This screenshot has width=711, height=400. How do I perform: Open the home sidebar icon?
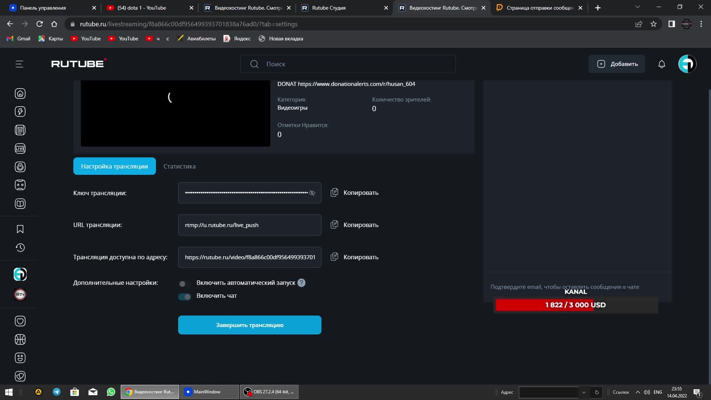point(20,93)
